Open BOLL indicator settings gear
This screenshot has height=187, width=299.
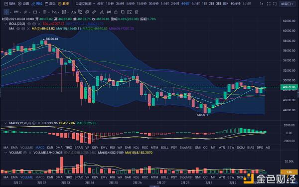coord(34,24)
